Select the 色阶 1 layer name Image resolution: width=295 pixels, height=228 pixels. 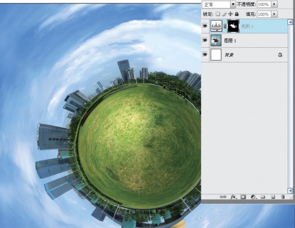(247, 26)
